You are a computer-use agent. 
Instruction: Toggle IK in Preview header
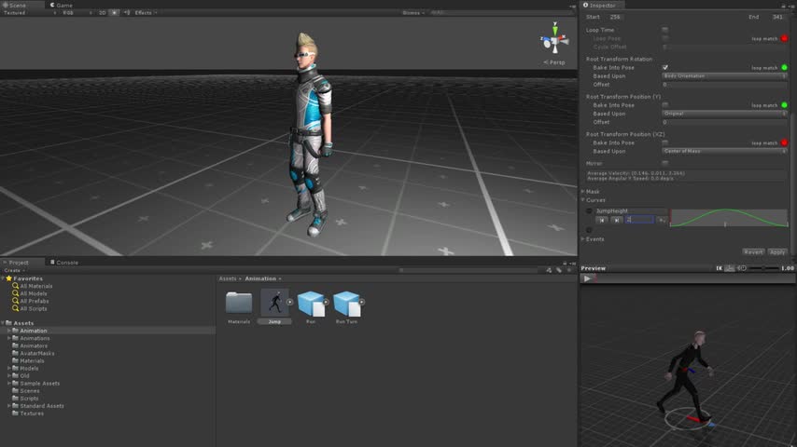[719, 268]
